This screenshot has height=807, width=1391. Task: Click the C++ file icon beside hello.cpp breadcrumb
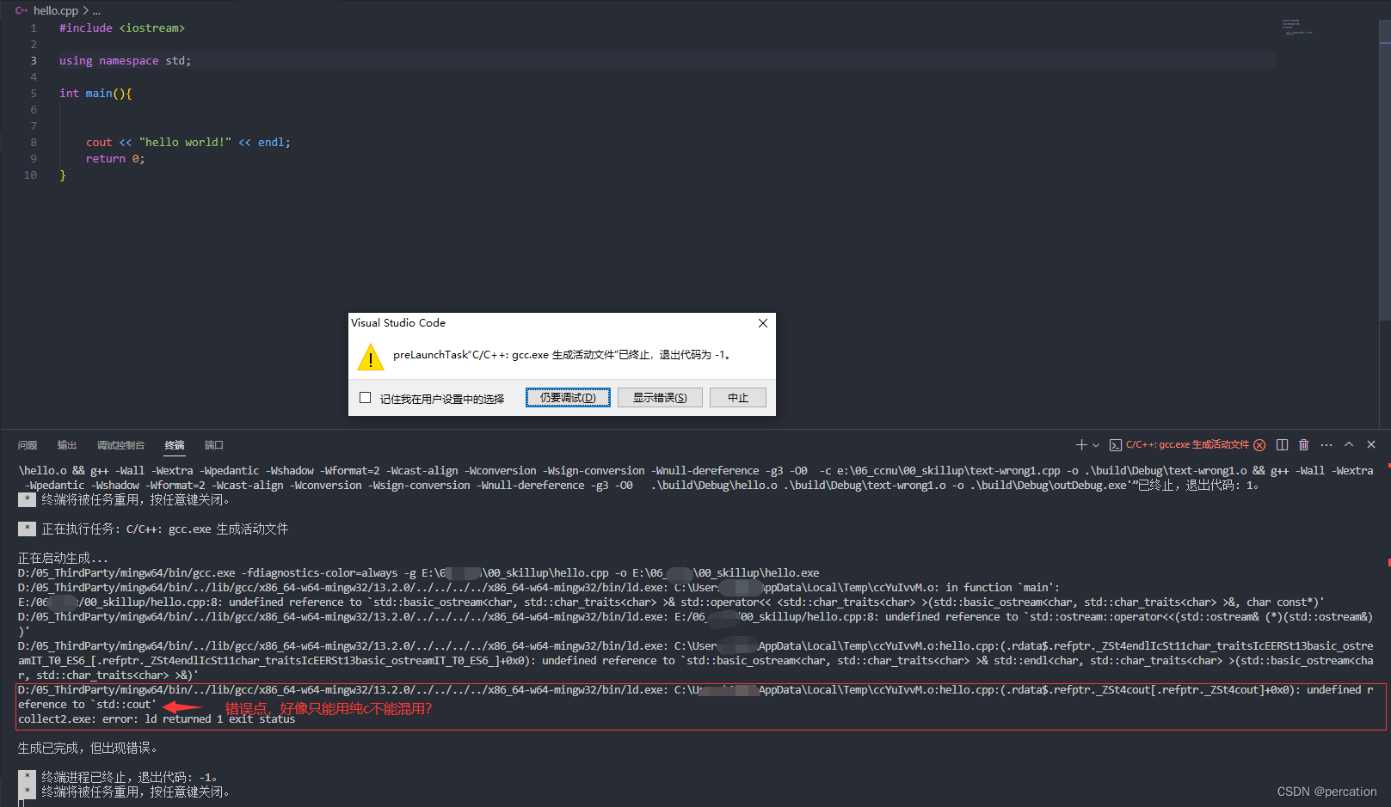pos(21,10)
